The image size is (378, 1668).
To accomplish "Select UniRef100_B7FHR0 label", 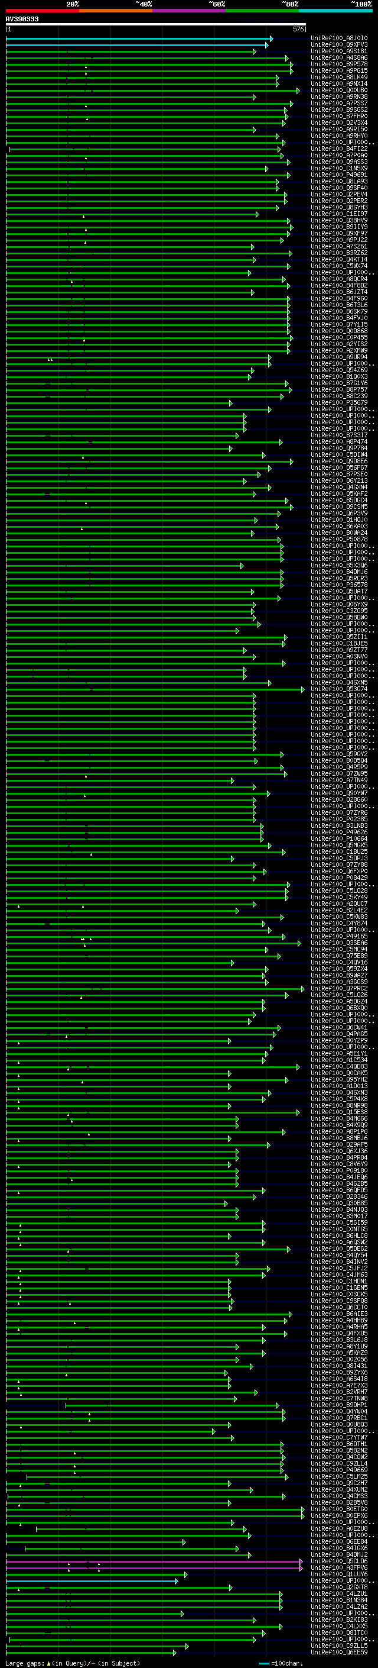I will tap(339, 116).
